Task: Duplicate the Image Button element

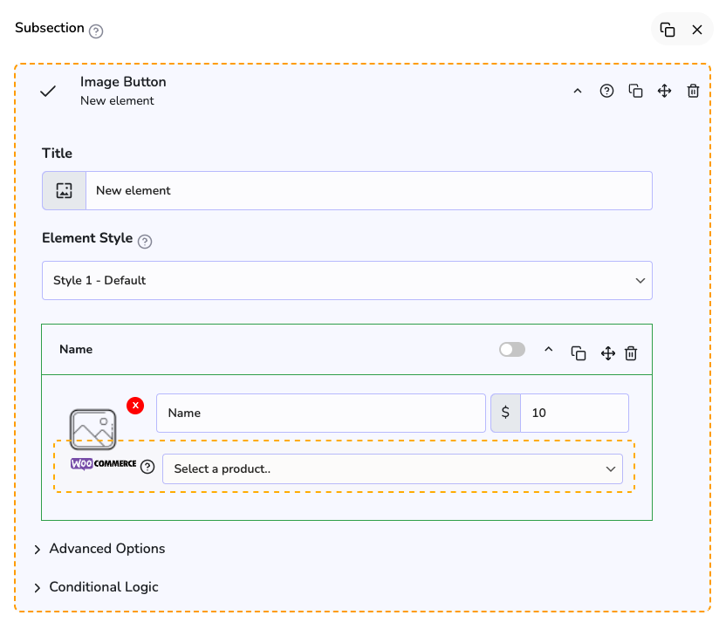Action: 636,91
